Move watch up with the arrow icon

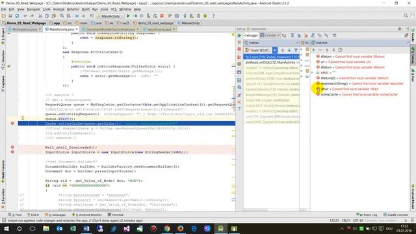[x=327, y=50]
